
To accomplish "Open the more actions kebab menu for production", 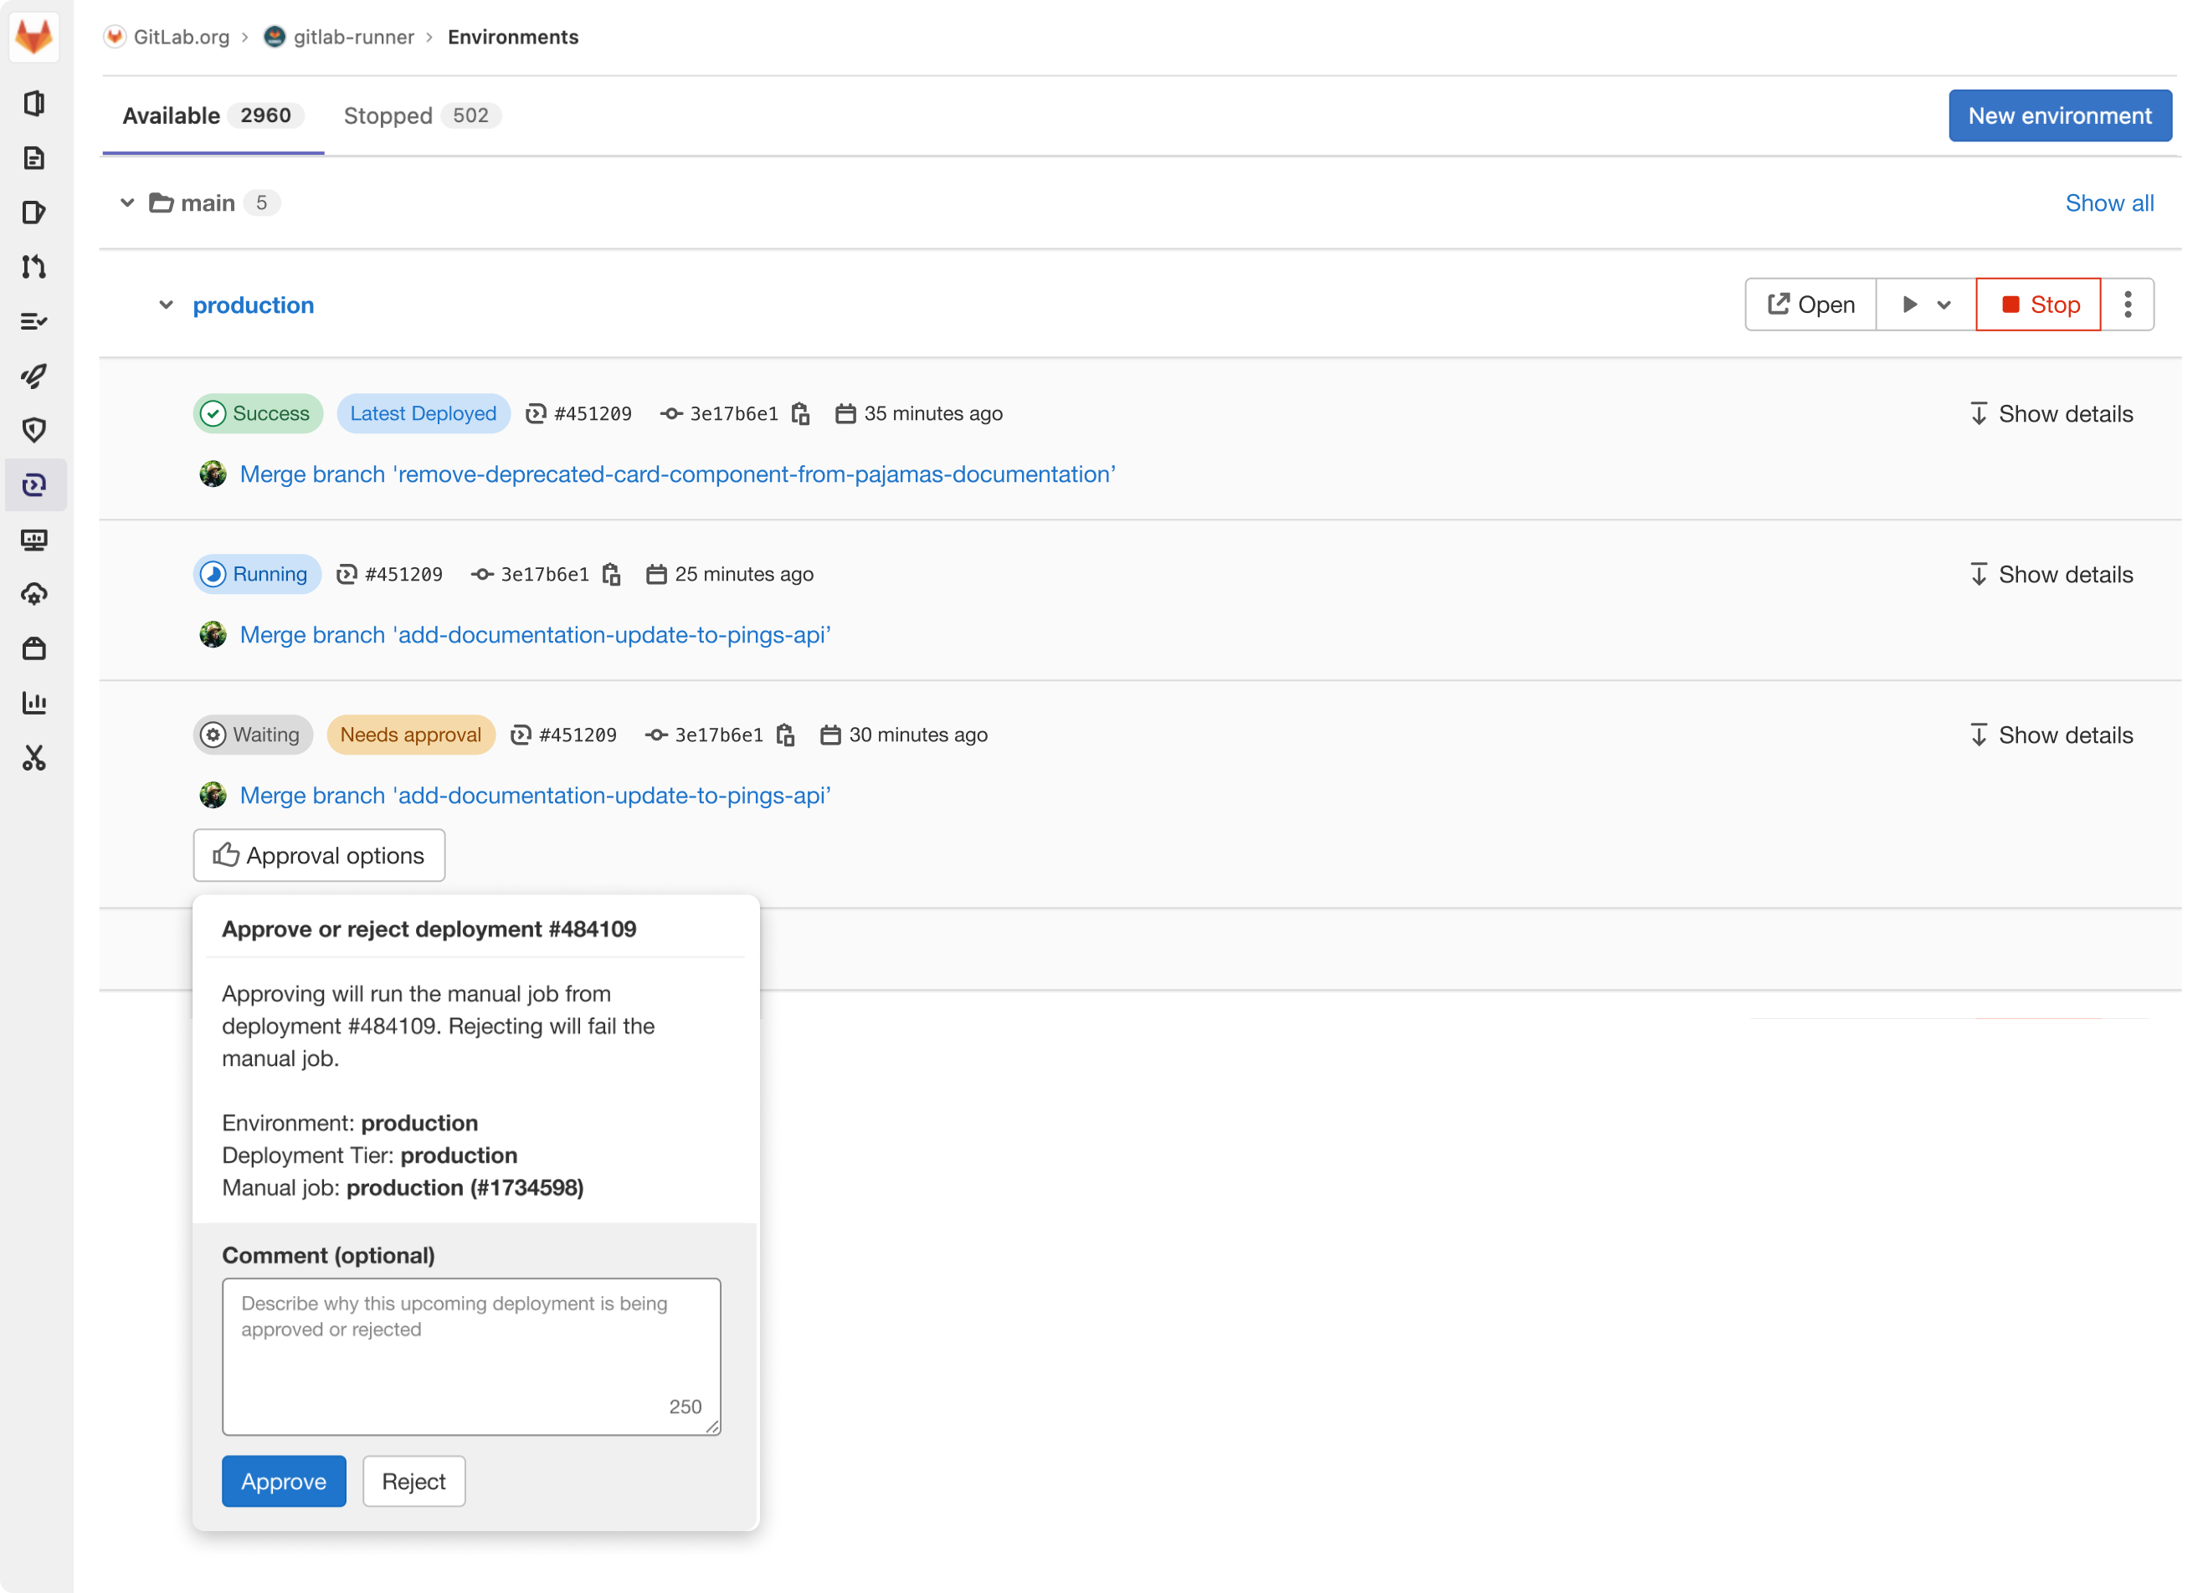I will pos(2127,304).
